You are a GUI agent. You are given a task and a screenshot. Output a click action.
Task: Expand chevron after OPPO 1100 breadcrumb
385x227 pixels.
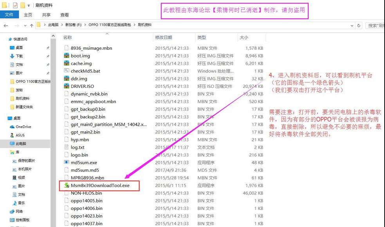point(135,25)
